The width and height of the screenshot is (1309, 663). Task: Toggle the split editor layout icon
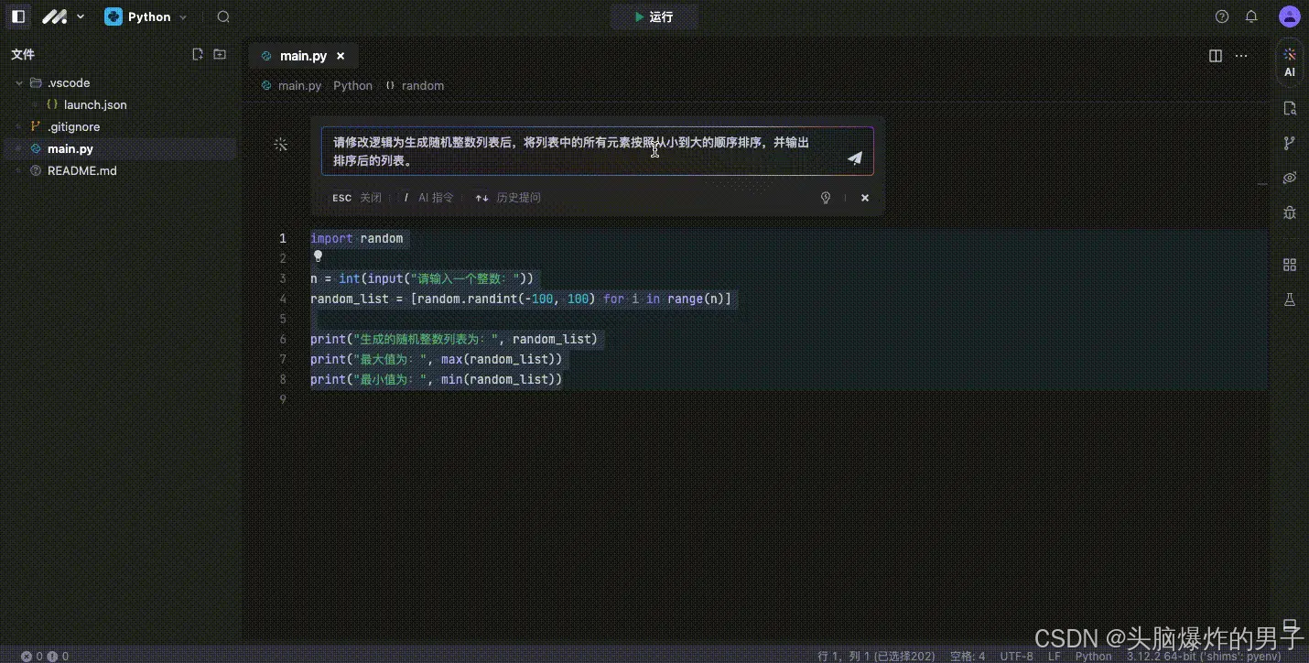coord(1214,56)
